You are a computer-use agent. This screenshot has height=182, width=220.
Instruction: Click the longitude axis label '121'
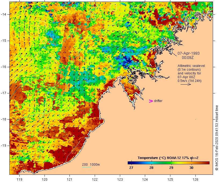[69, 179]
